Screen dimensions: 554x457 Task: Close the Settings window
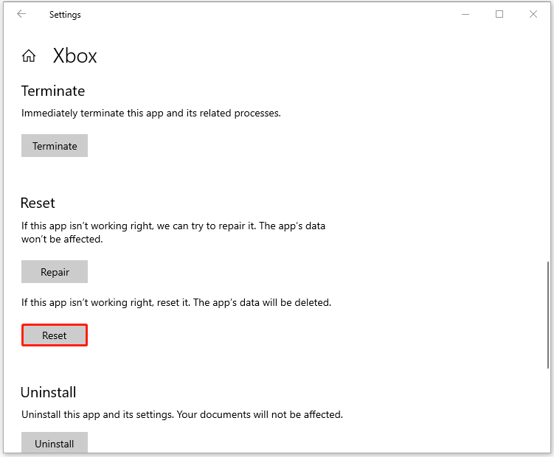point(533,14)
